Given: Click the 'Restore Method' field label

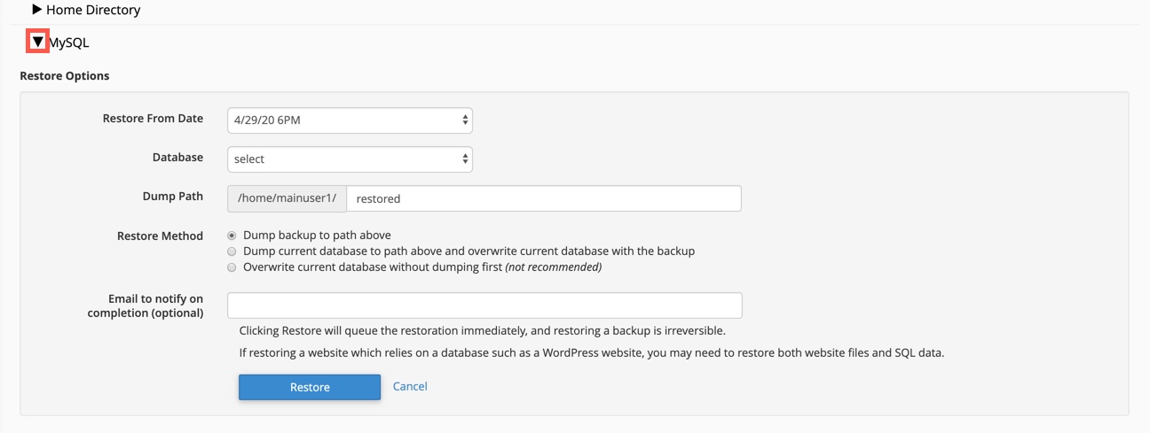Looking at the screenshot, I should (x=160, y=236).
